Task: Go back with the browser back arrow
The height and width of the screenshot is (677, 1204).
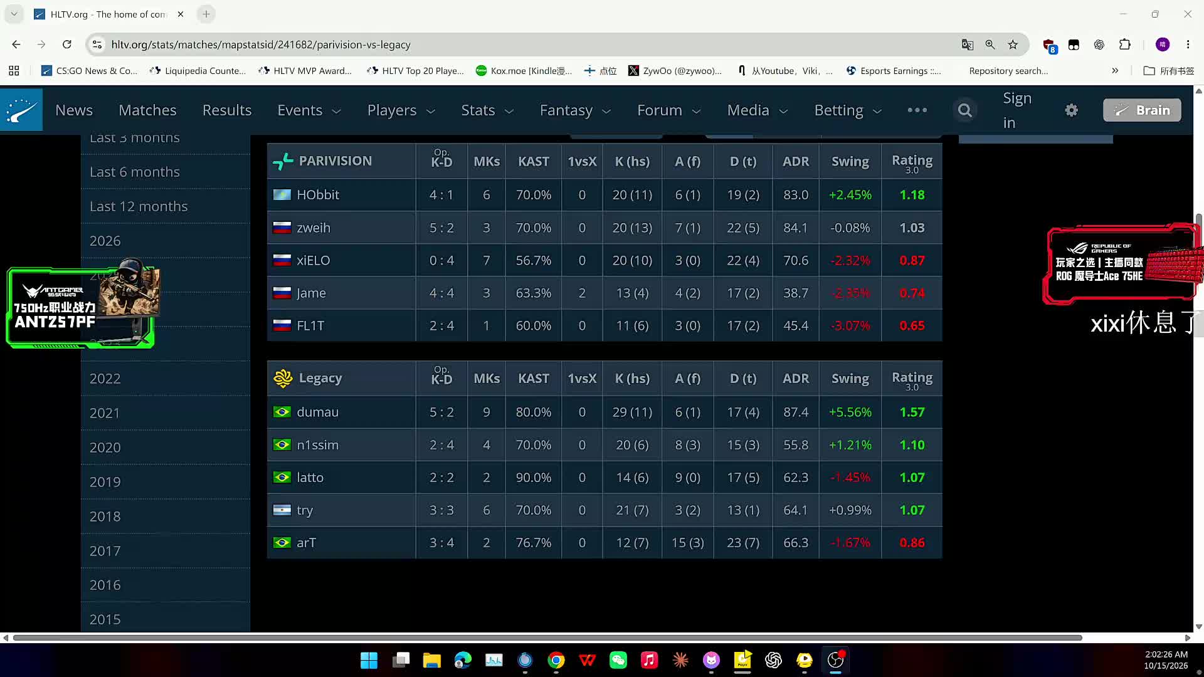Action: [x=16, y=45]
